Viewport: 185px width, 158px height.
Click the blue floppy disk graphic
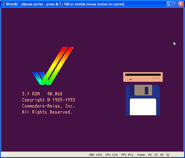[x=143, y=100]
